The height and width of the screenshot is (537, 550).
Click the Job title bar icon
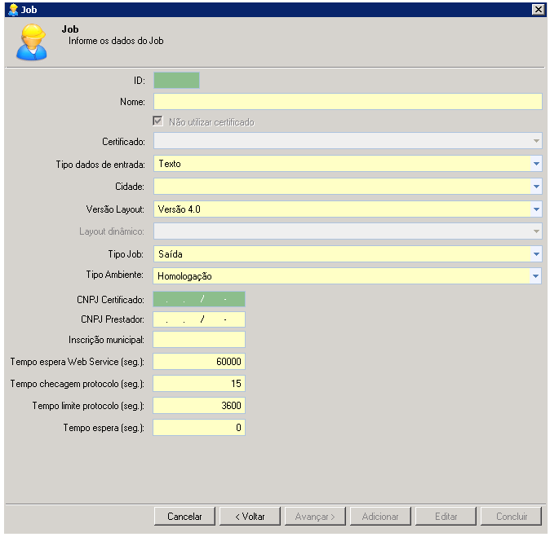[12, 9]
